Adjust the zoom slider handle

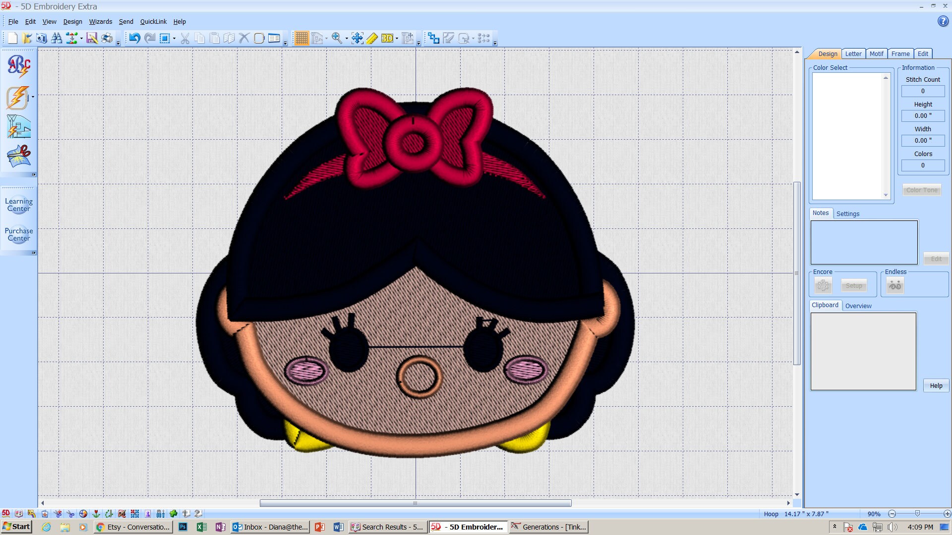917,514
